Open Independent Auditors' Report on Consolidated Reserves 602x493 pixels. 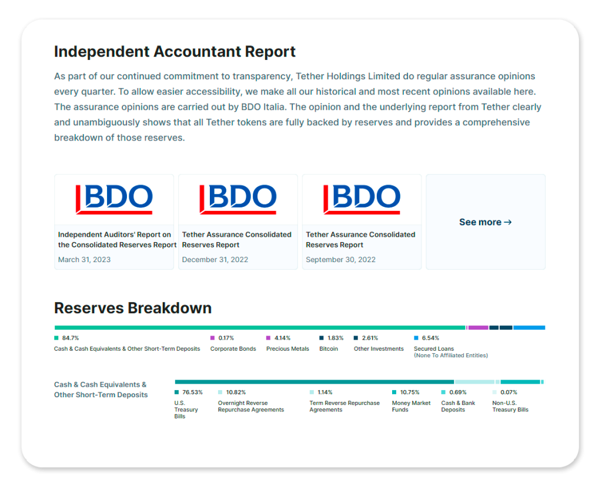pos(117,240)
